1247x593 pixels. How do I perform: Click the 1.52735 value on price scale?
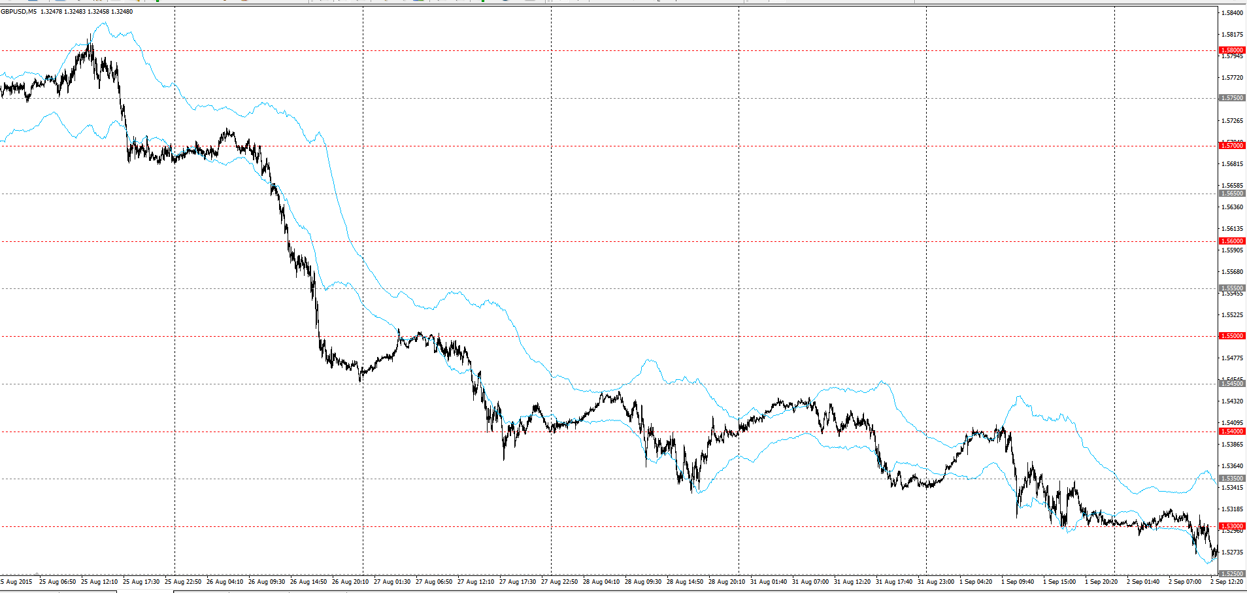[1233, 552]
